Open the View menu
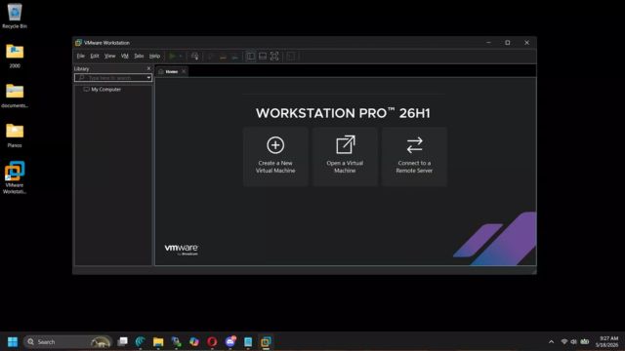Image resolution: width=625 pixels, height=351 pixels. pyautogui.click(x=109, y=57)
